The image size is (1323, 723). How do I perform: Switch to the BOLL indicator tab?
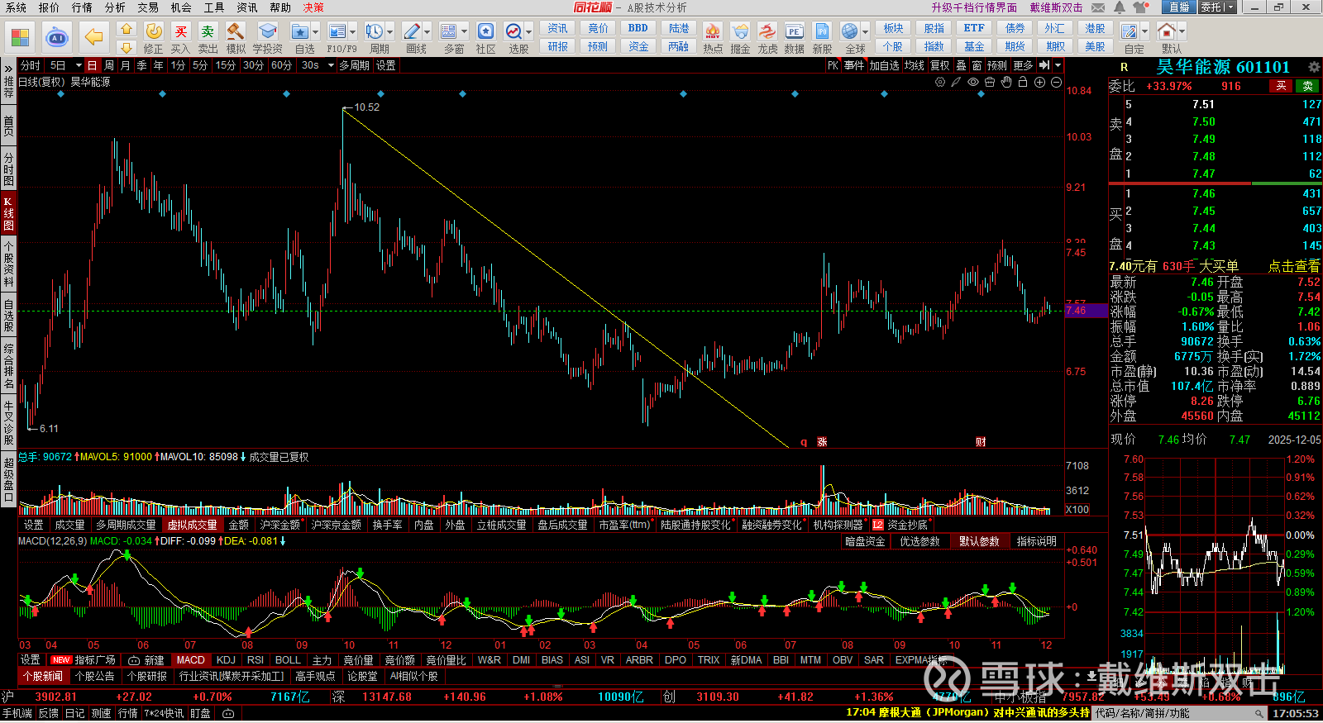click(288, 660)
